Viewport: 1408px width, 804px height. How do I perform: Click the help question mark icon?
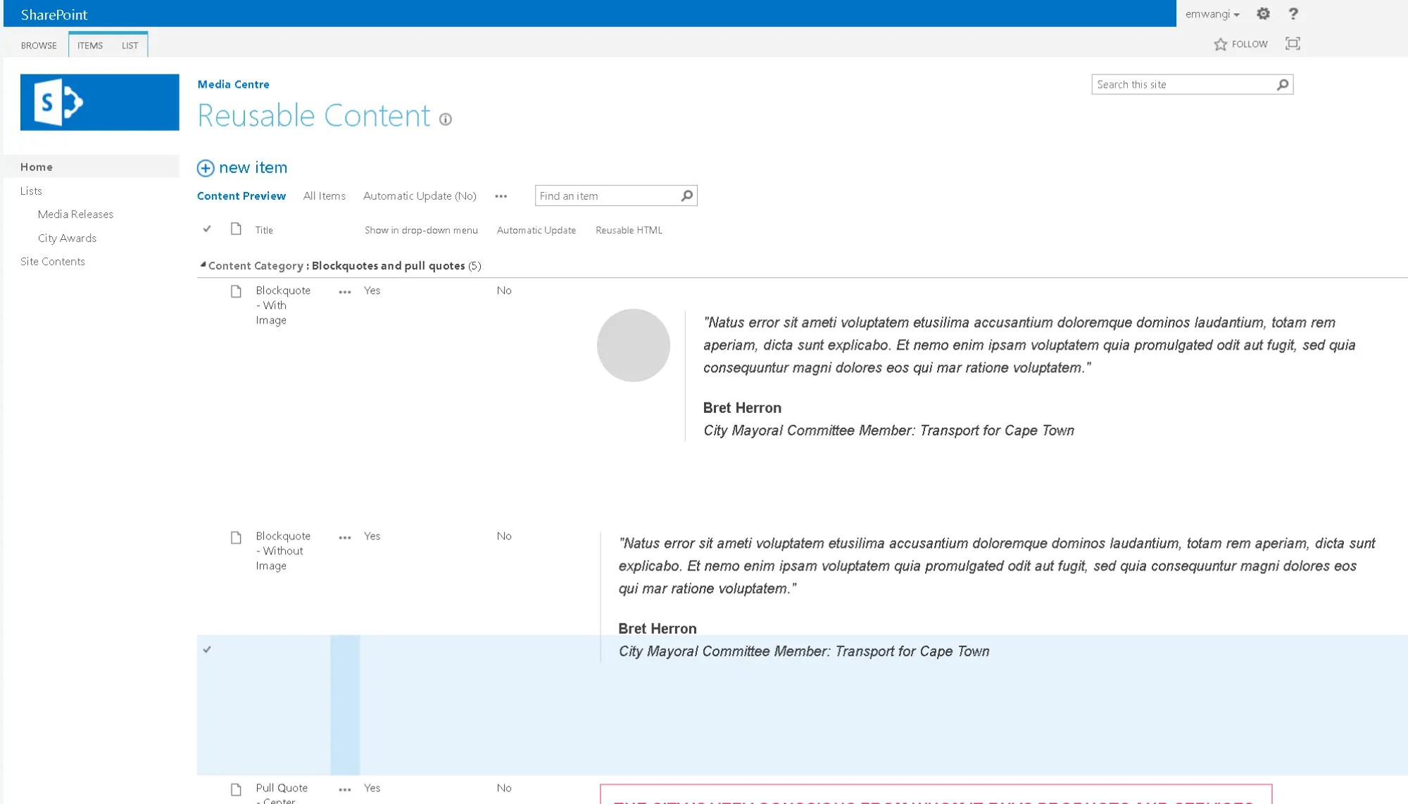pos(1293,13)
